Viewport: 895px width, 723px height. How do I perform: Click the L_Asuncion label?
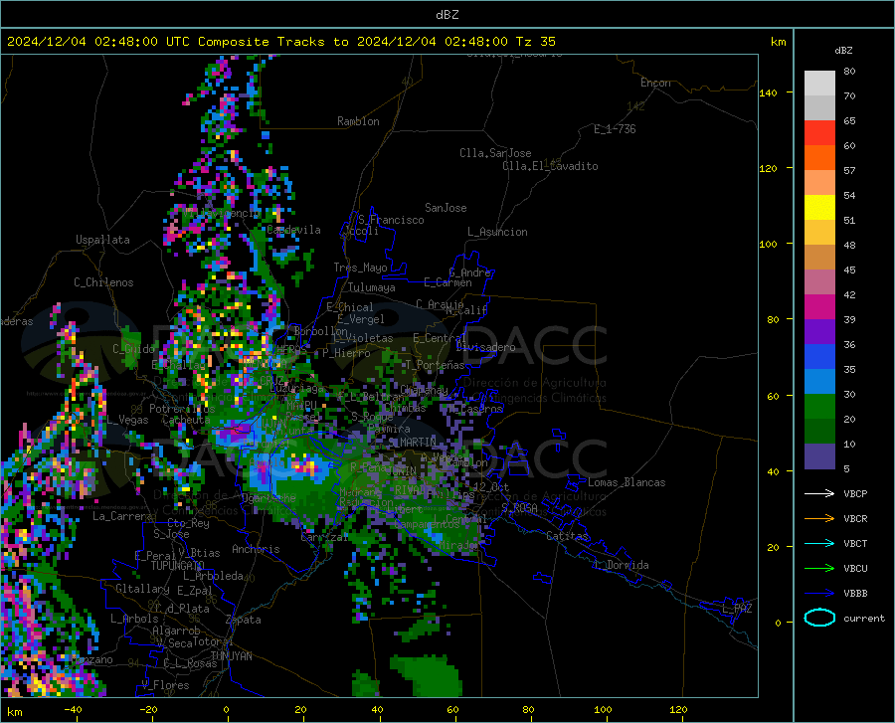point(497,232)
